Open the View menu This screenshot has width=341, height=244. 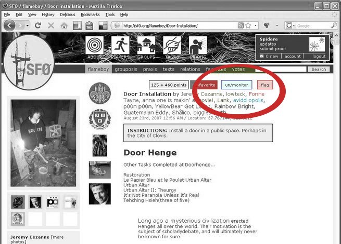tap(32, 15)
